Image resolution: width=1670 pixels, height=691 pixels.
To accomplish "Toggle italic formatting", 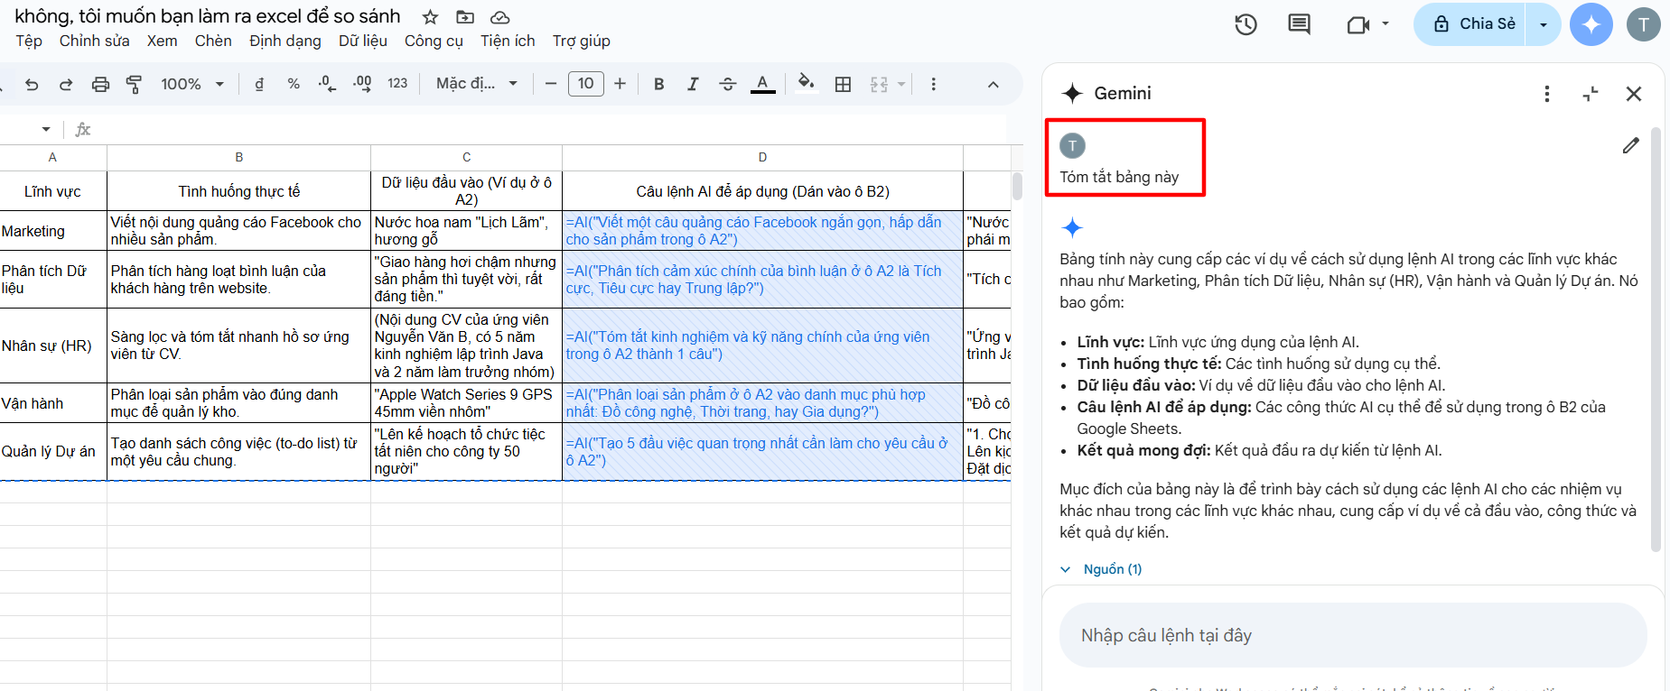I will [x=693, y=84].
